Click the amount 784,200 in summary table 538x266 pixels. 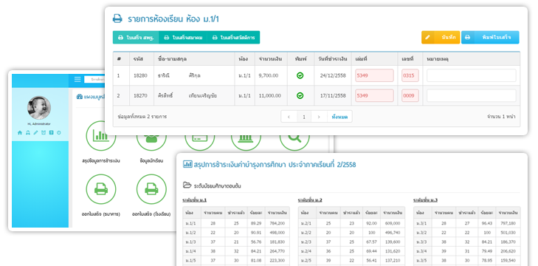tap(277, 223)
